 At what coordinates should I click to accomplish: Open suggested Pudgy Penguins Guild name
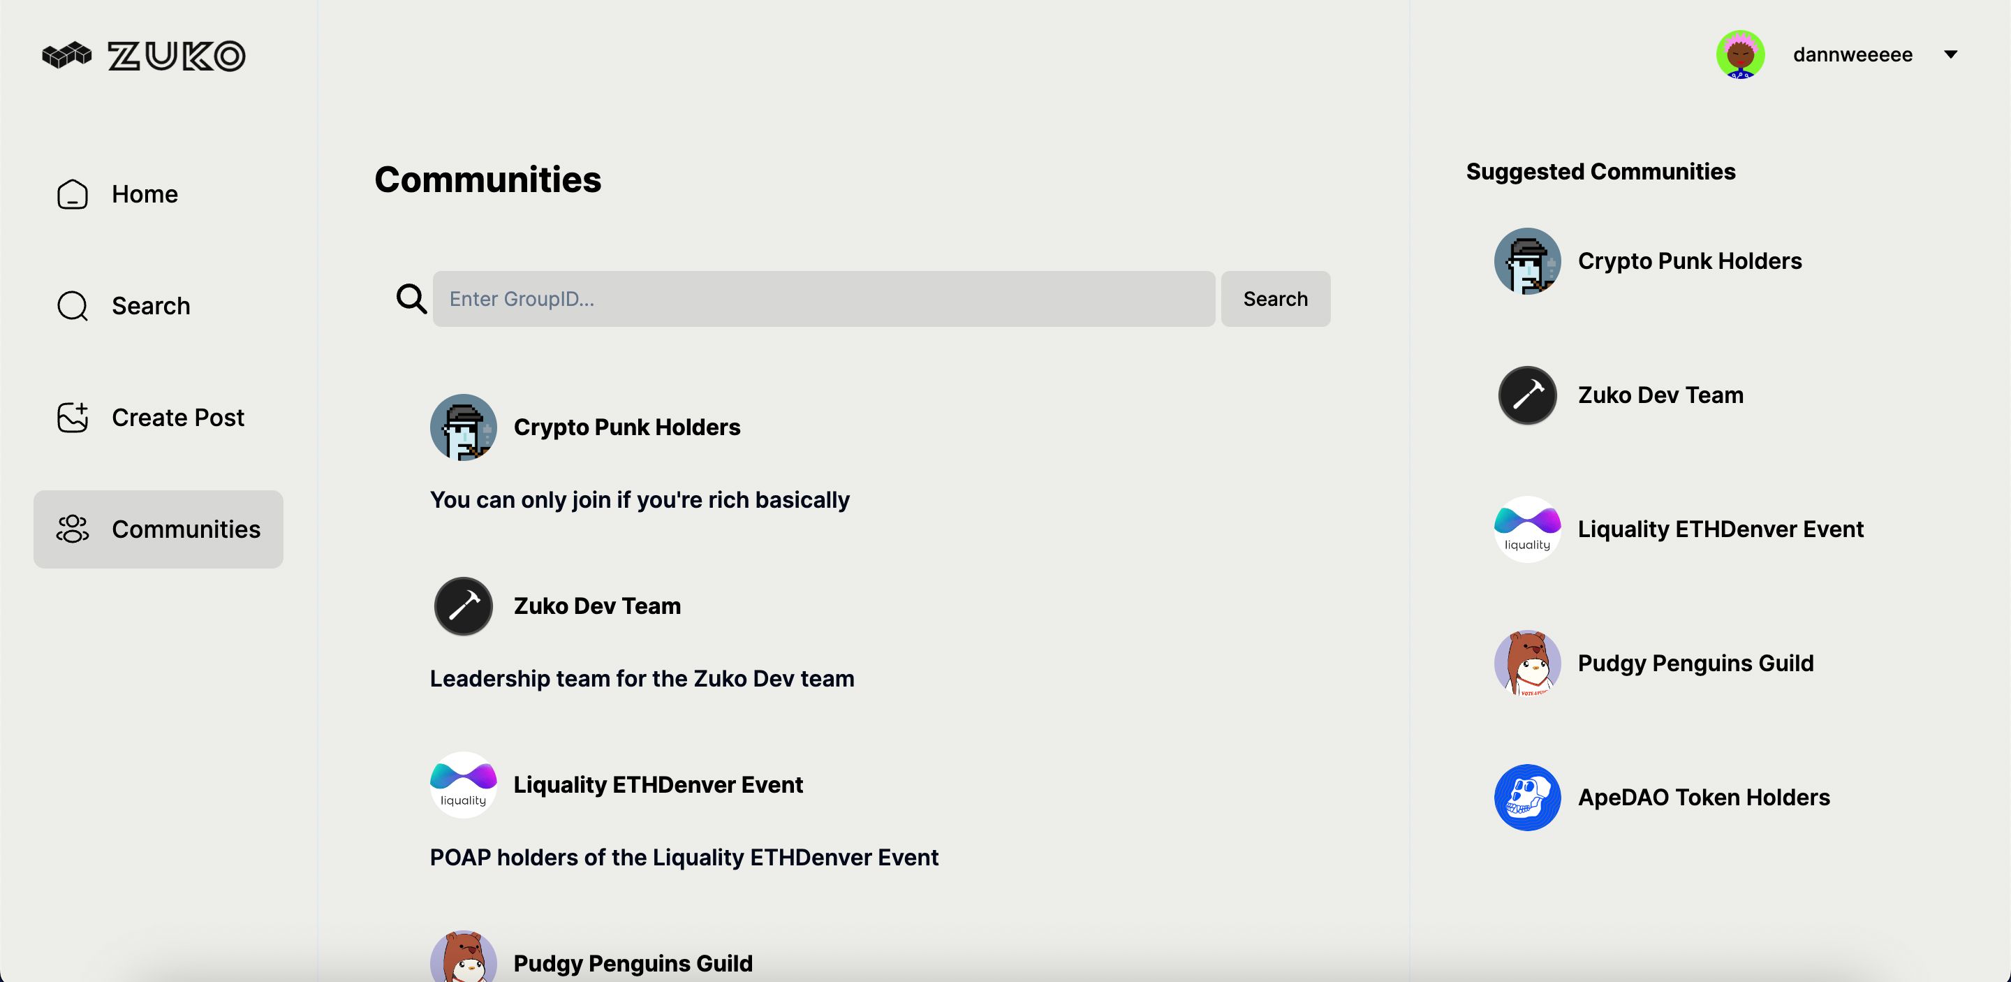click(1695, 664)
